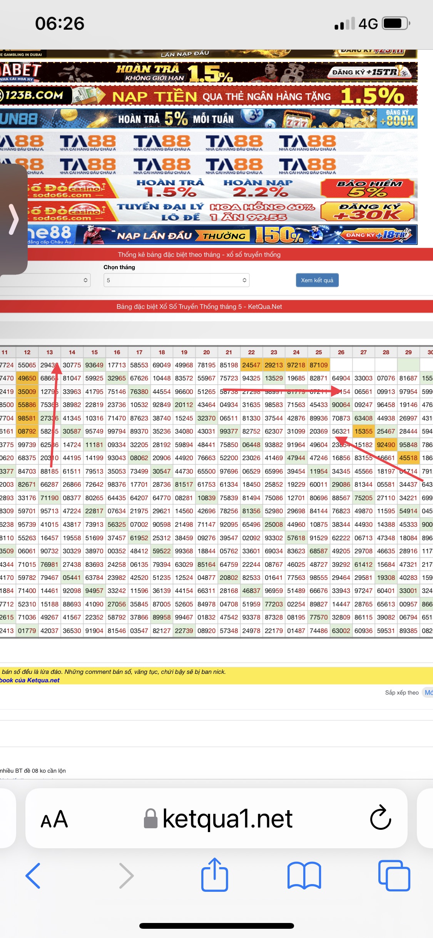This screenshot has width=433, height=938.
Task: Click comment text nhiều BT đề 08
Action: click(33, 770)
